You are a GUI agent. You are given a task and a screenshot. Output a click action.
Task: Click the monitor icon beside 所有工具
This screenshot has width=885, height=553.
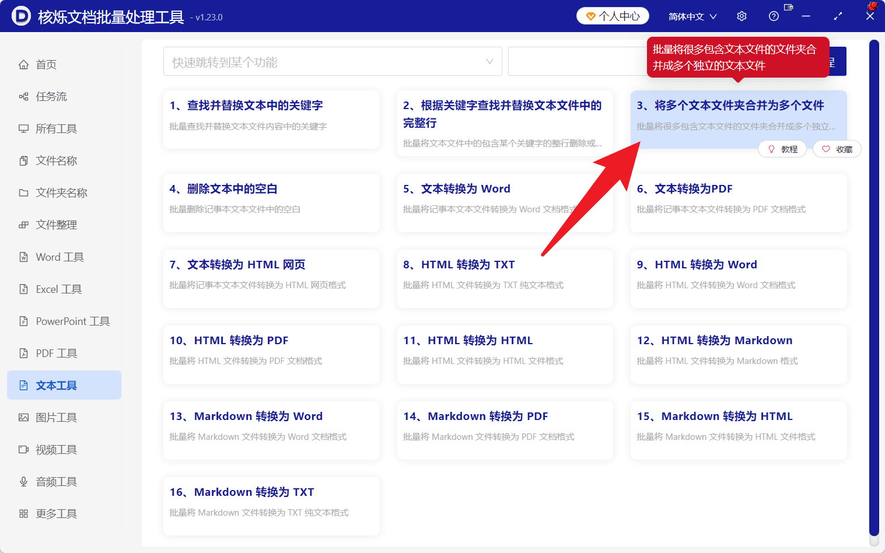pos(23,129)
